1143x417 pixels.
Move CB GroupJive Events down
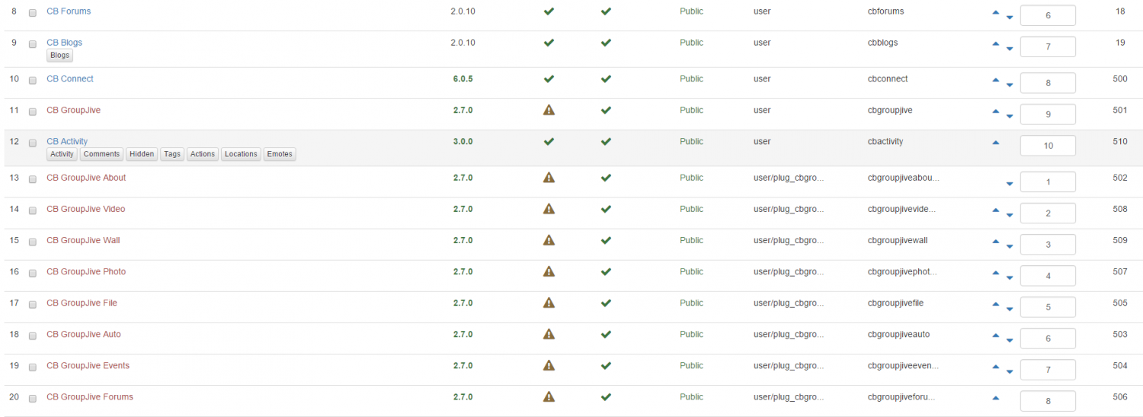point(1010,371)
